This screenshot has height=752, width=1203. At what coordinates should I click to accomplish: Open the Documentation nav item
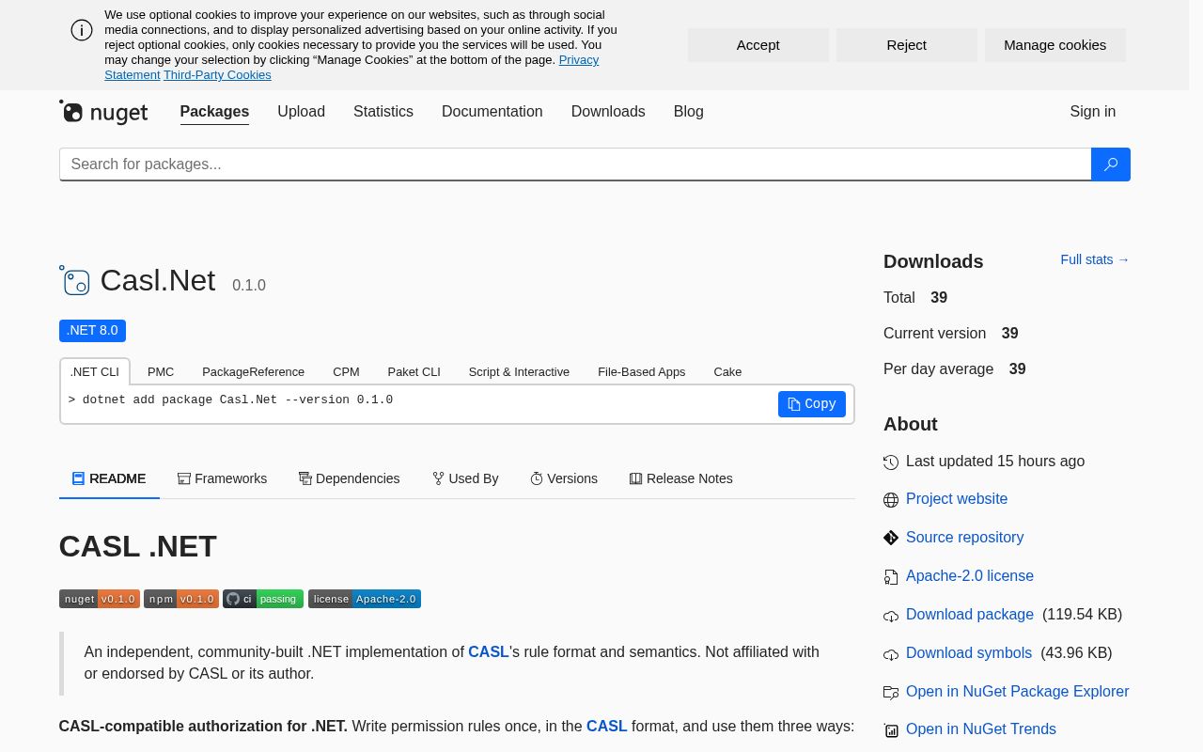pyautogui.click(x=492, y=112)
